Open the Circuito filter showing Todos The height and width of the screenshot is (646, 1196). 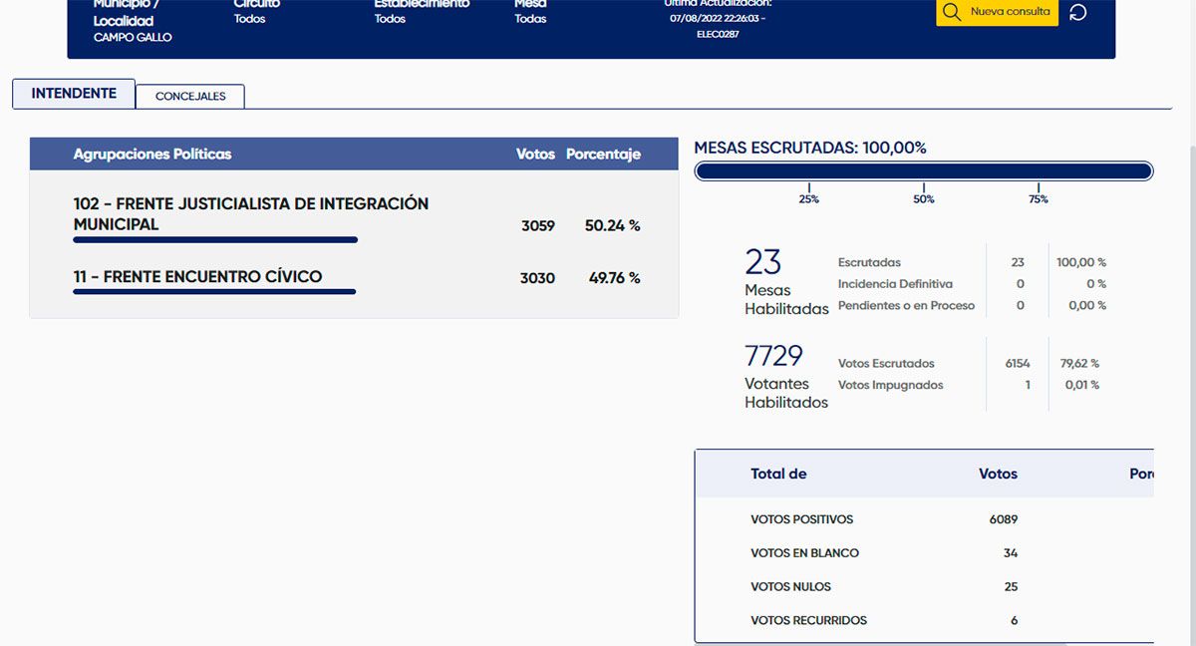pos(250,19)
